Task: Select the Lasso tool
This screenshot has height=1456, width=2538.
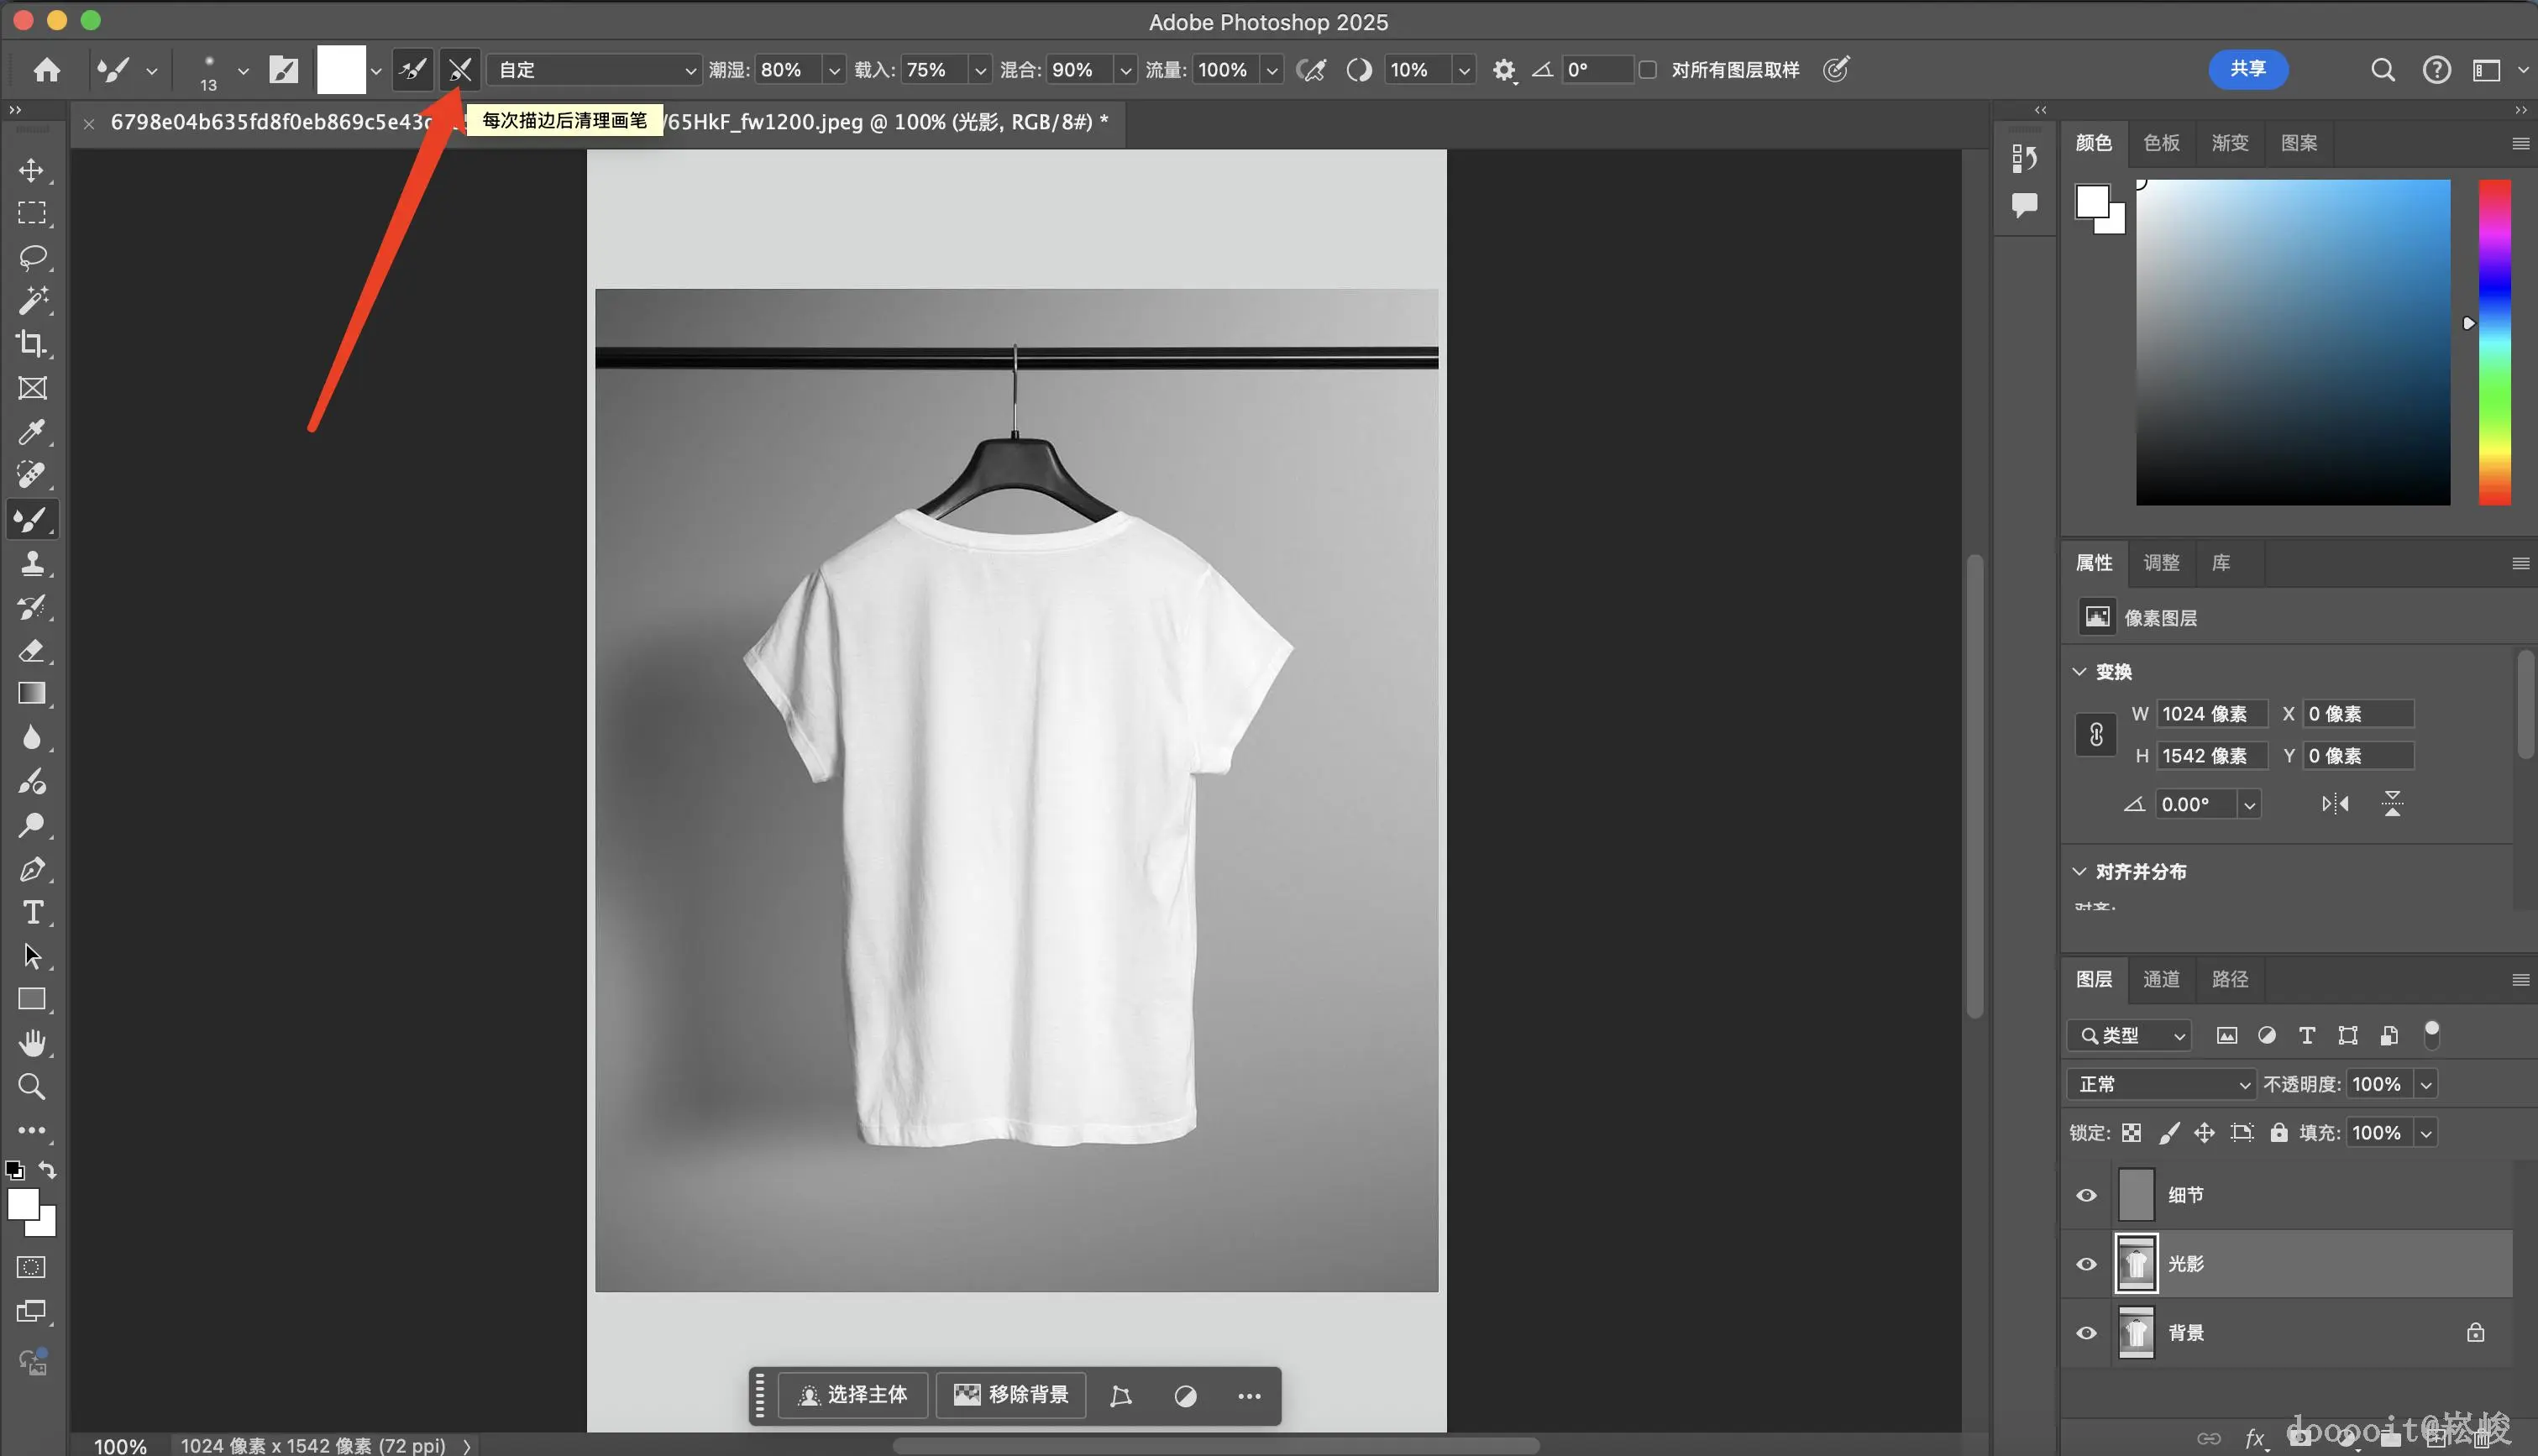Action: pyautogui.click(x=31, y=257)
